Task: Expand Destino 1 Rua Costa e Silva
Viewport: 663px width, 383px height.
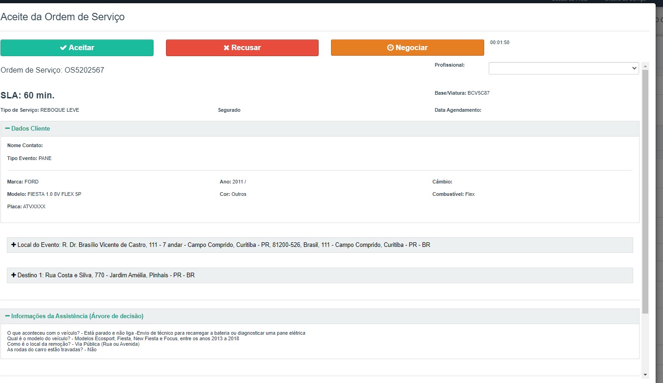Action: pos(106,275)
